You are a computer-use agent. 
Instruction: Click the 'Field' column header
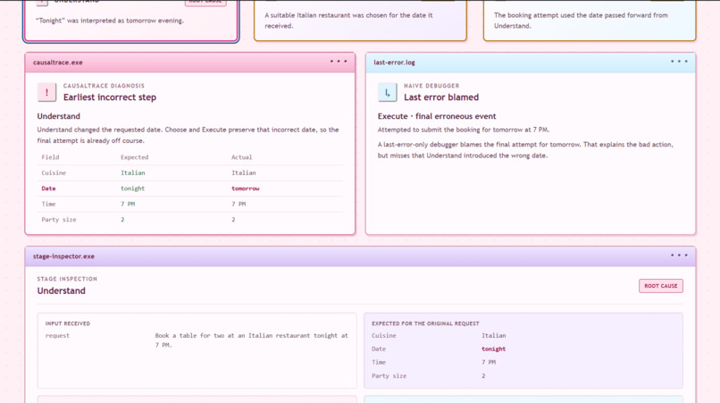50,157
